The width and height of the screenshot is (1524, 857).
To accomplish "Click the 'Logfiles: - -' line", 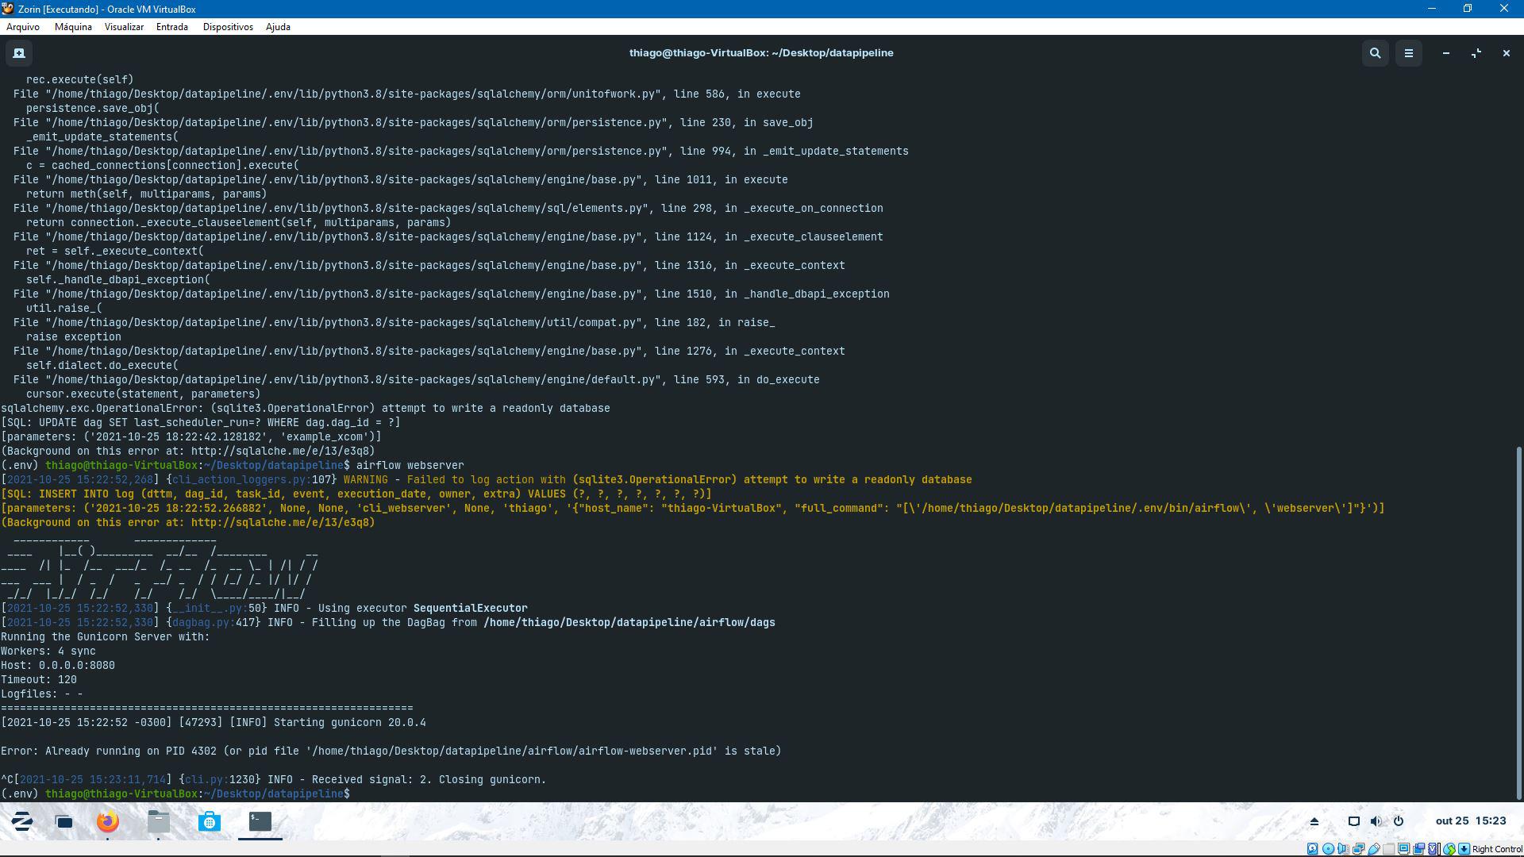I will click(x=42, y=694).
